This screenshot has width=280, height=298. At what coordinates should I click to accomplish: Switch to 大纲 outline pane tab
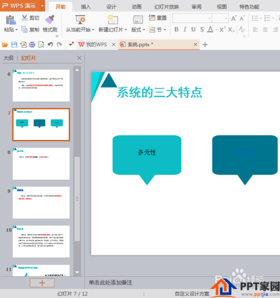pyautogui.click(x=8, y=58)
